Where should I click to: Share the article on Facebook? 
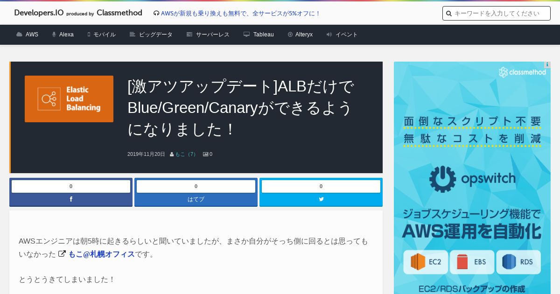tap(71, 199)
